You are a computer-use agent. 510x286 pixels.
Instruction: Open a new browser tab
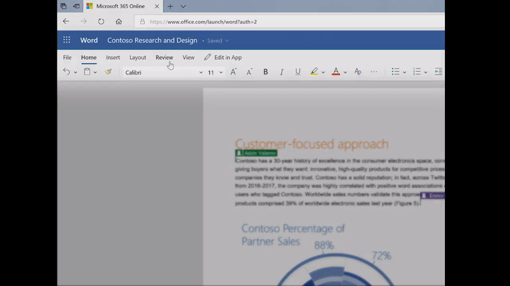(170, 6)
